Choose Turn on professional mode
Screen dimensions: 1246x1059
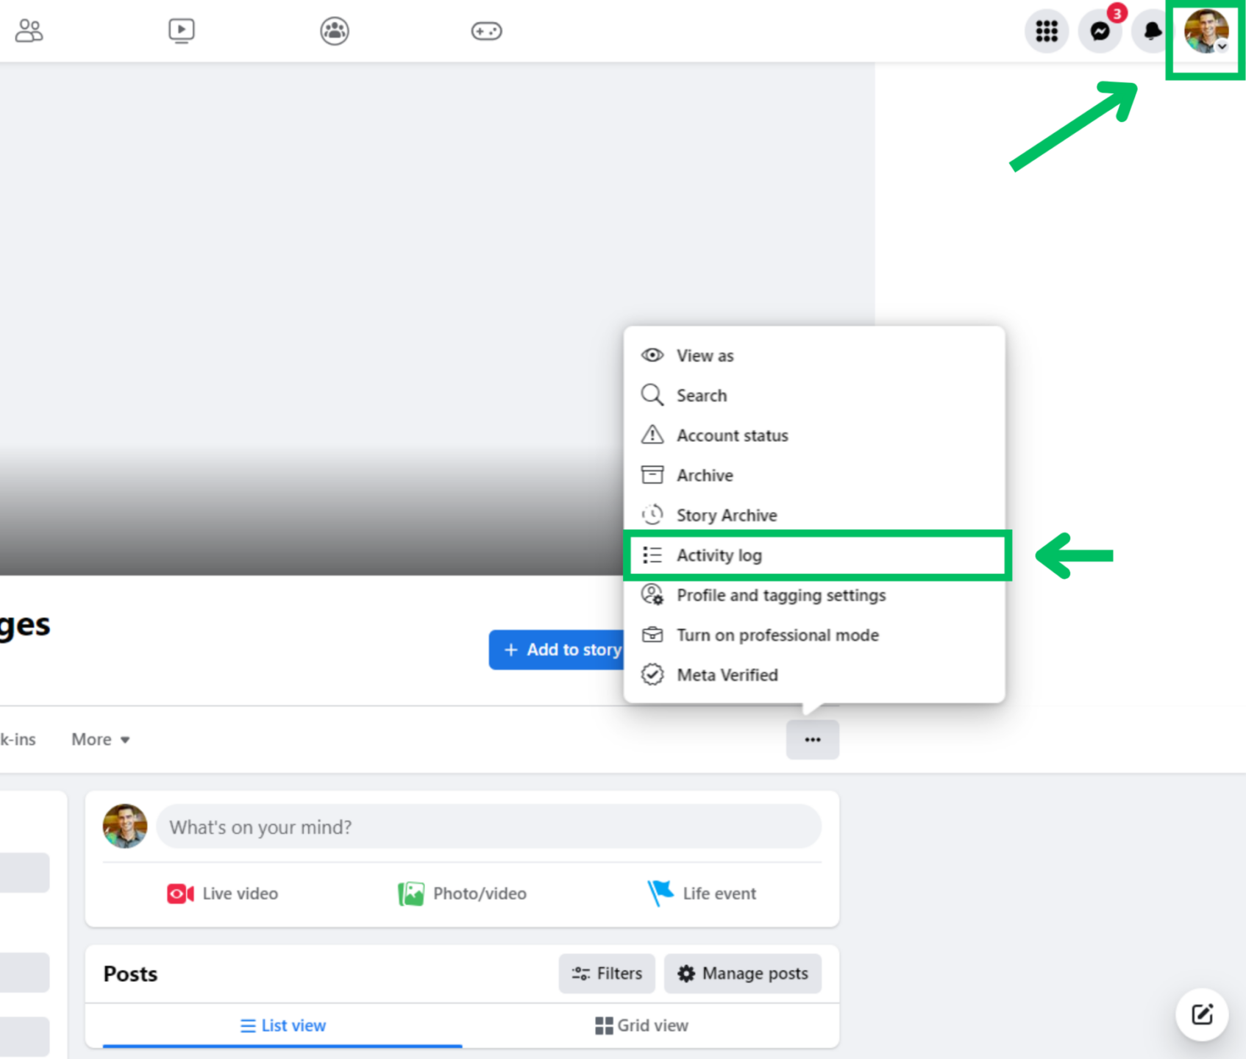778,635
